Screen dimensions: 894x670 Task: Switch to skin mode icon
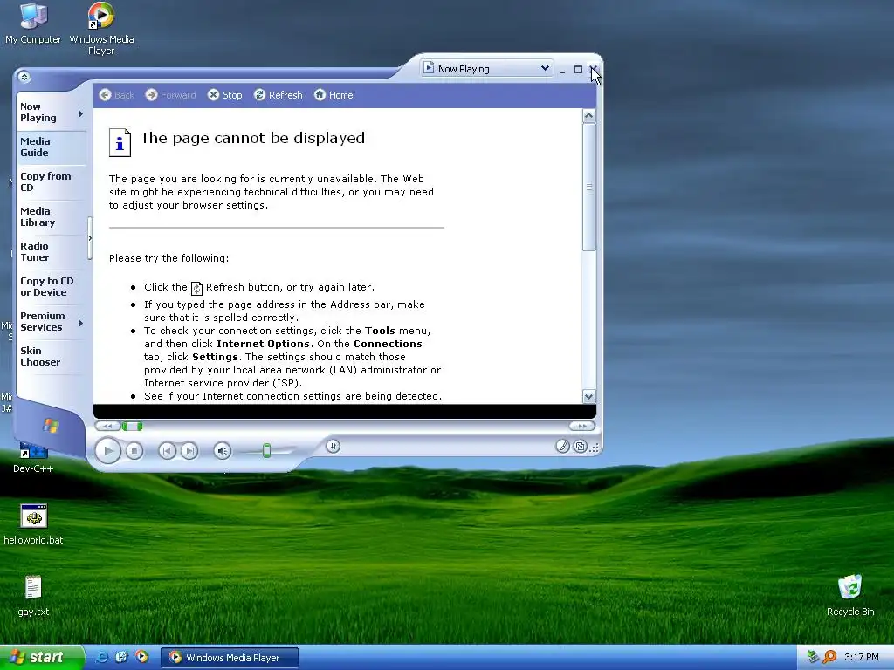580,446
